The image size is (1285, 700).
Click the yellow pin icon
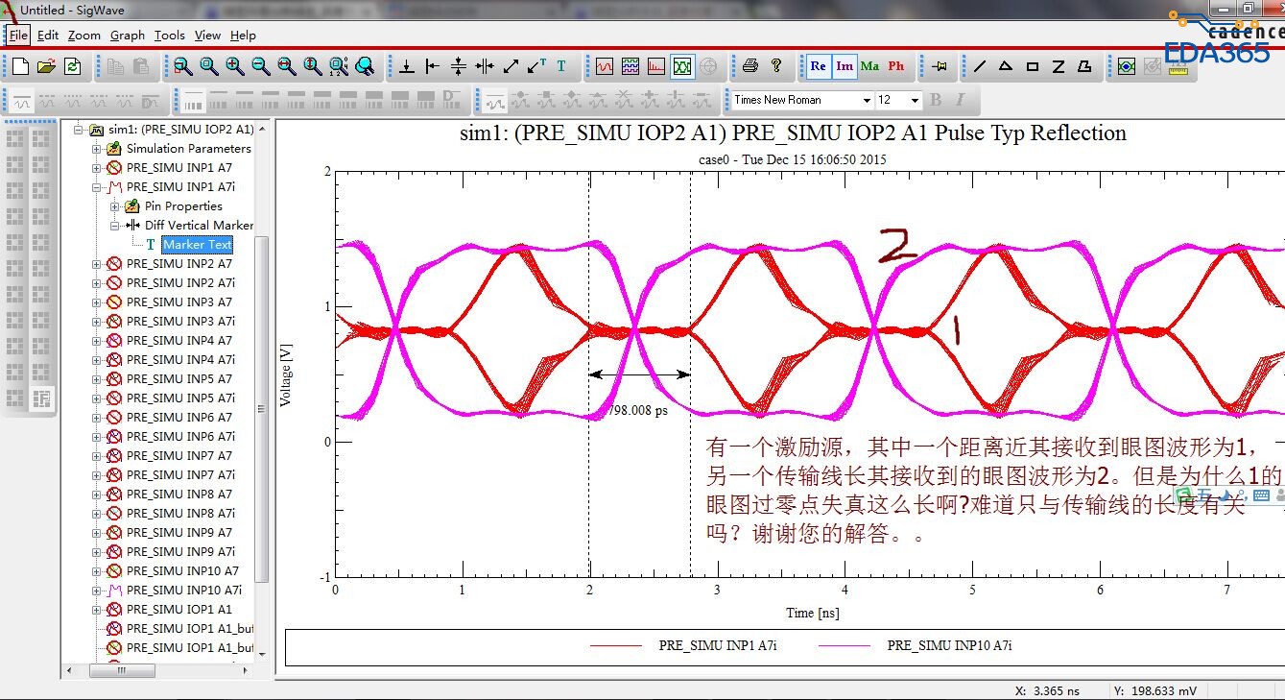click(939, 66)
